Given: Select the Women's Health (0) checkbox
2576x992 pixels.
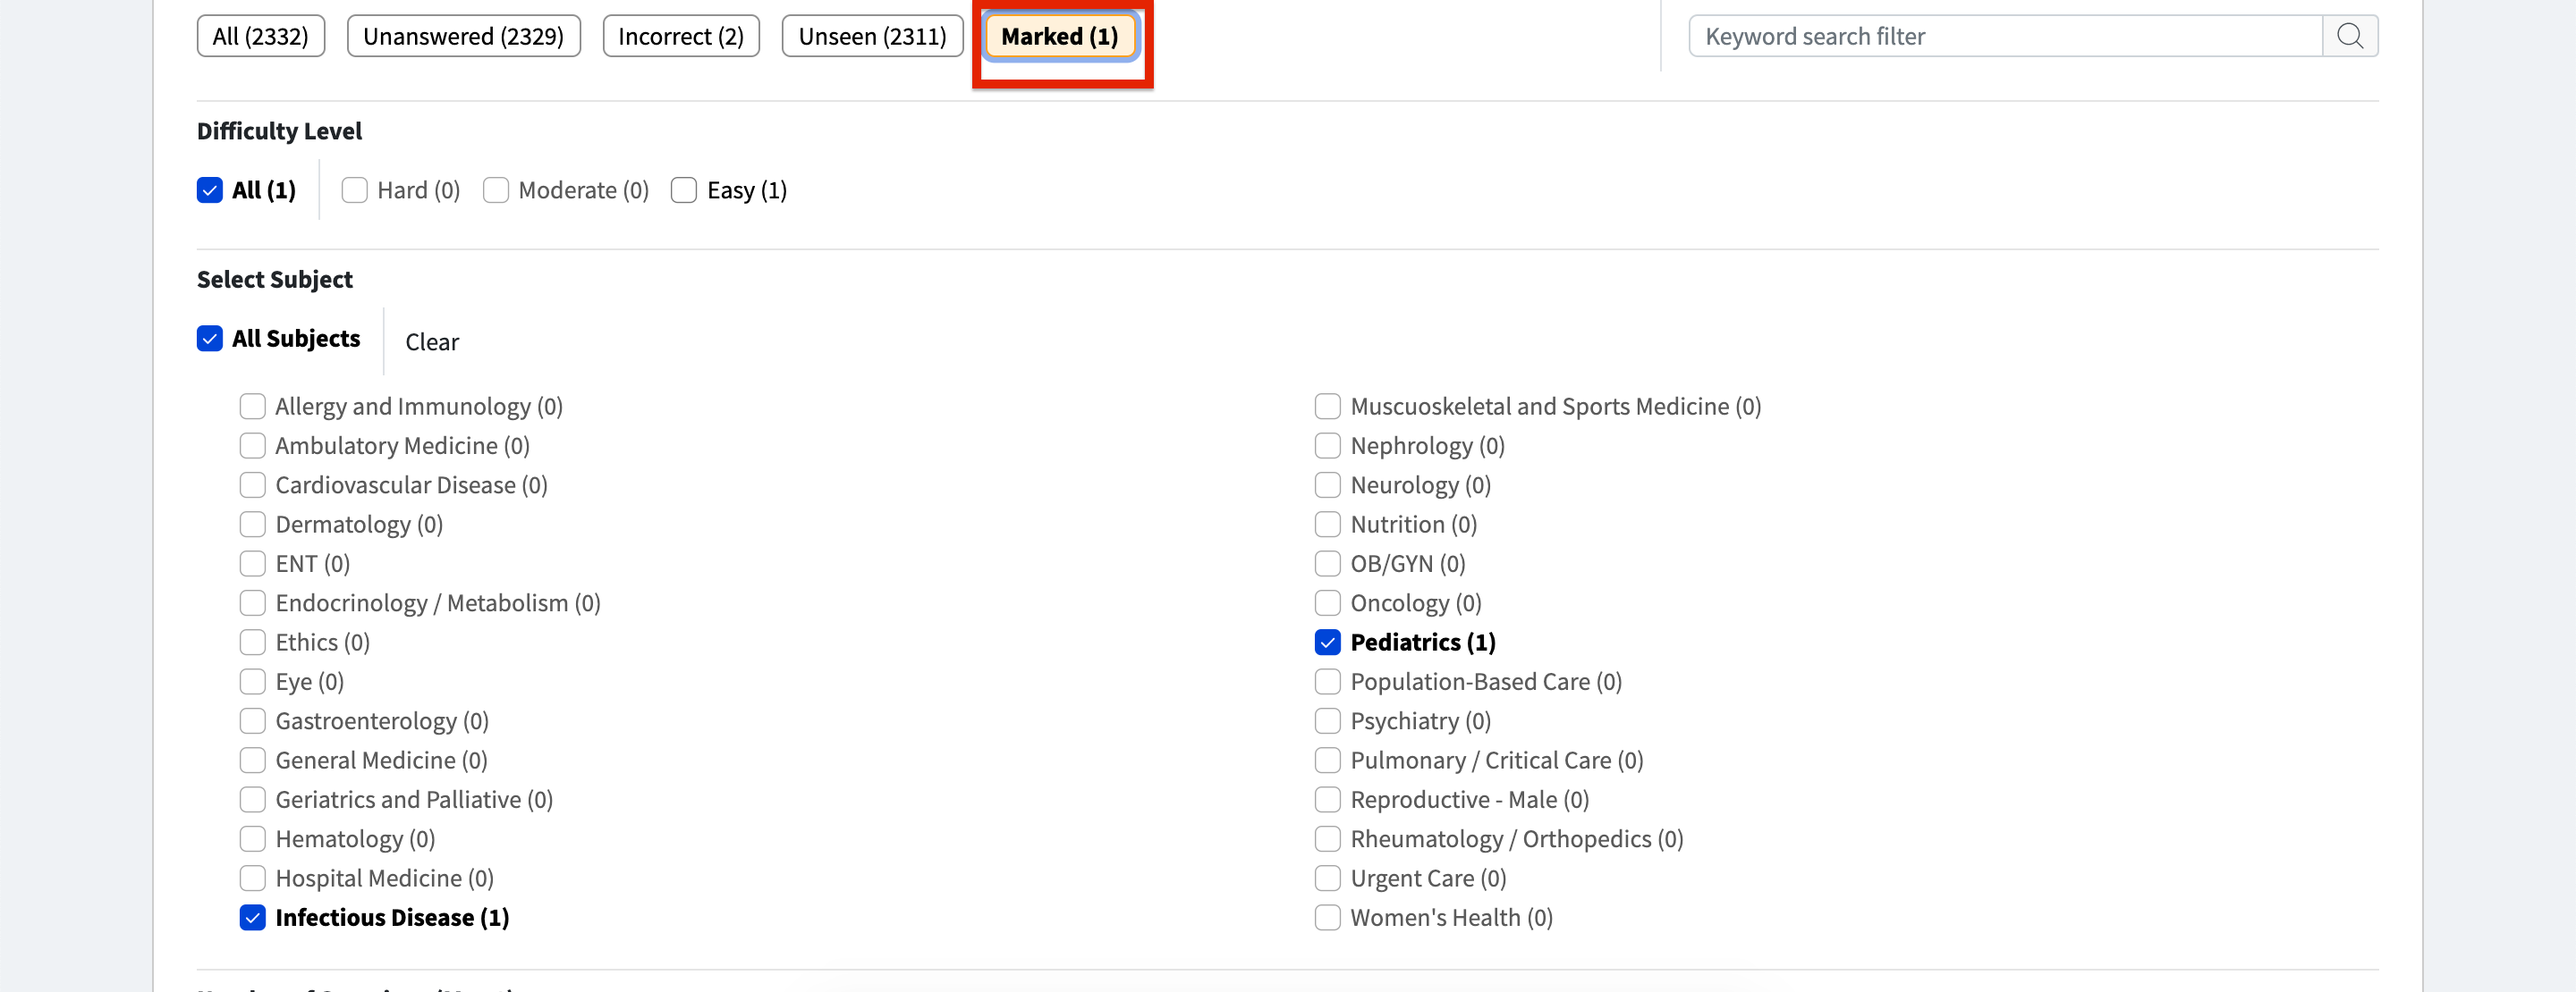Looking at the screenshot, I should point(1327,917).
